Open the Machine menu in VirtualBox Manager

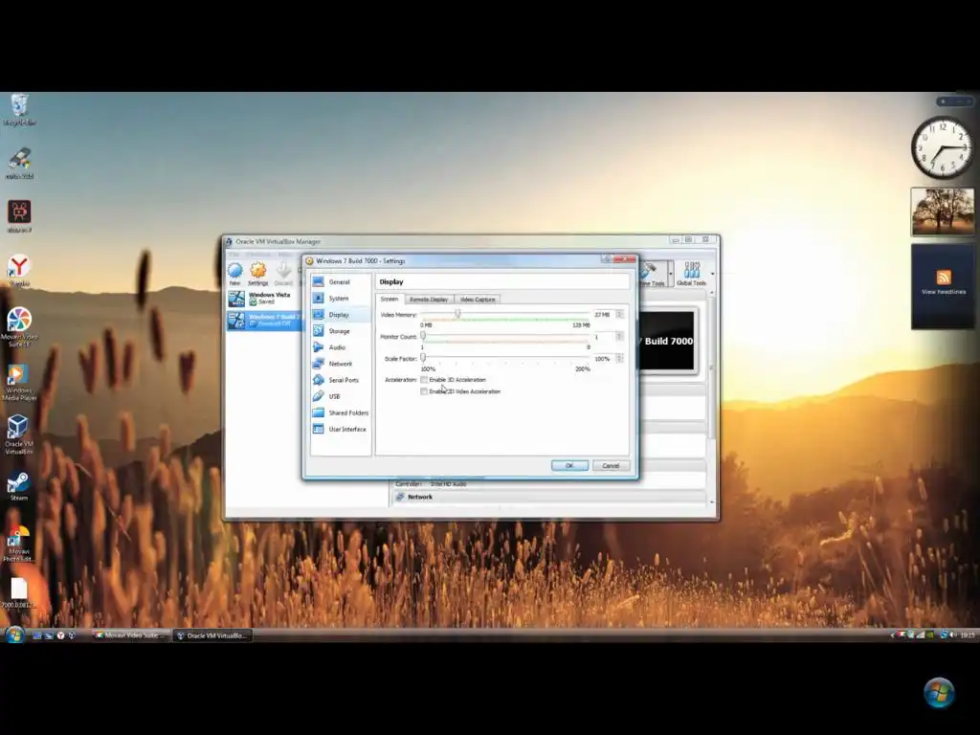click(x=258, y=255)
